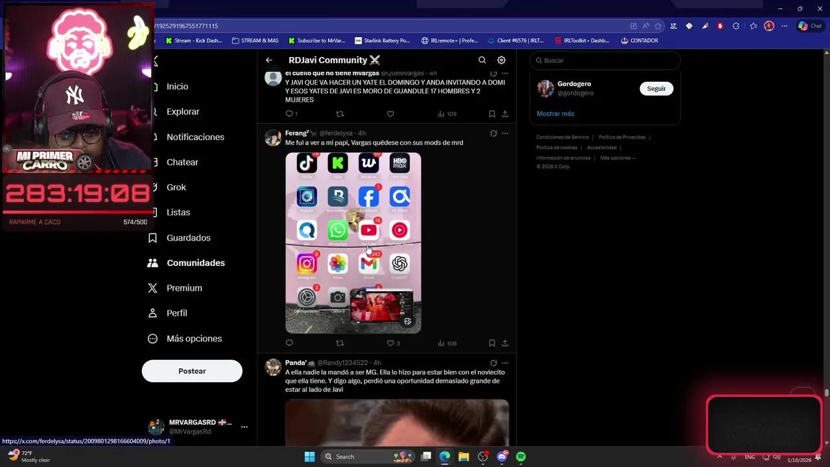The width and height of the screenshot is (830, 467).
Task: Open Ferang's profile avatar
Action: pyautogui.click(x=273, y=138)
